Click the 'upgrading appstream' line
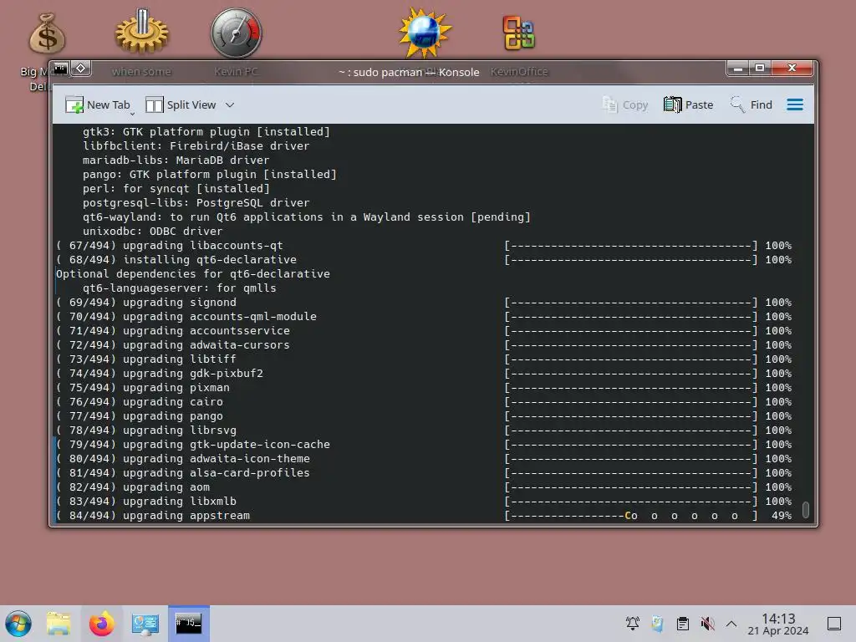Screen dimensions: 856x642 point(186,515)
